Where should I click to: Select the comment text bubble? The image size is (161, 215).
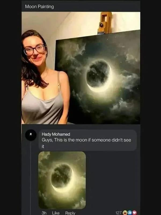(x=87, y=140)
